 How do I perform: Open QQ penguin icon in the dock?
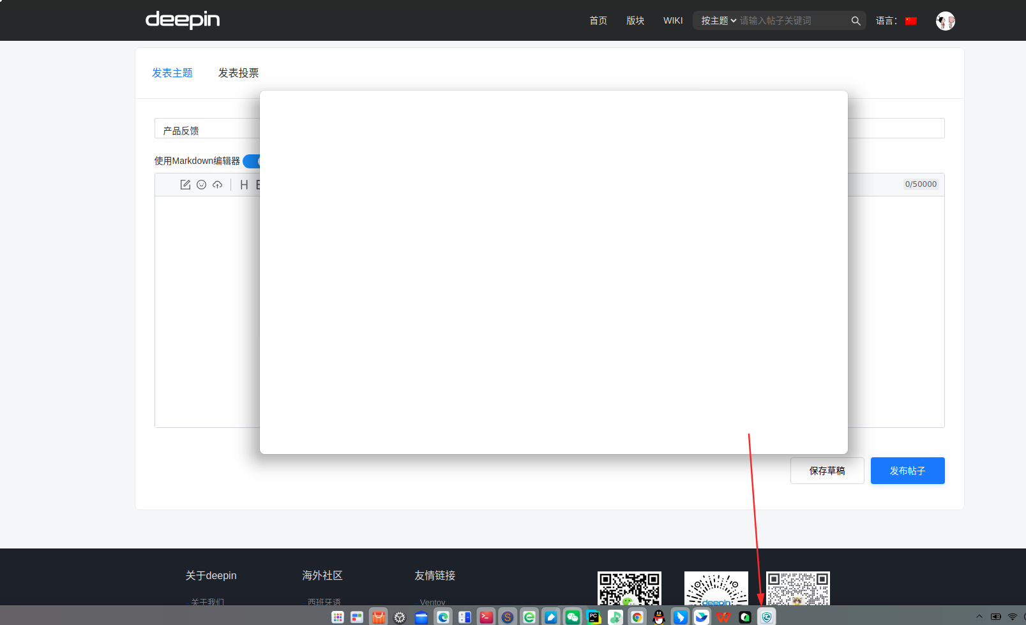point(659,617)
